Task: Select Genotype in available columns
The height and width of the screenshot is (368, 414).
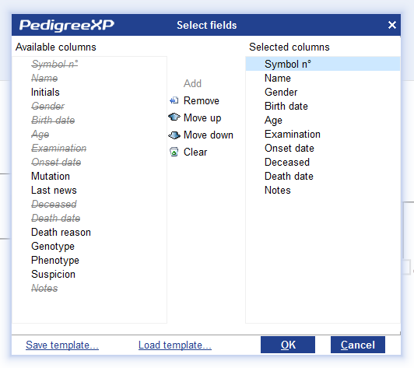Action: click(53, 247)
